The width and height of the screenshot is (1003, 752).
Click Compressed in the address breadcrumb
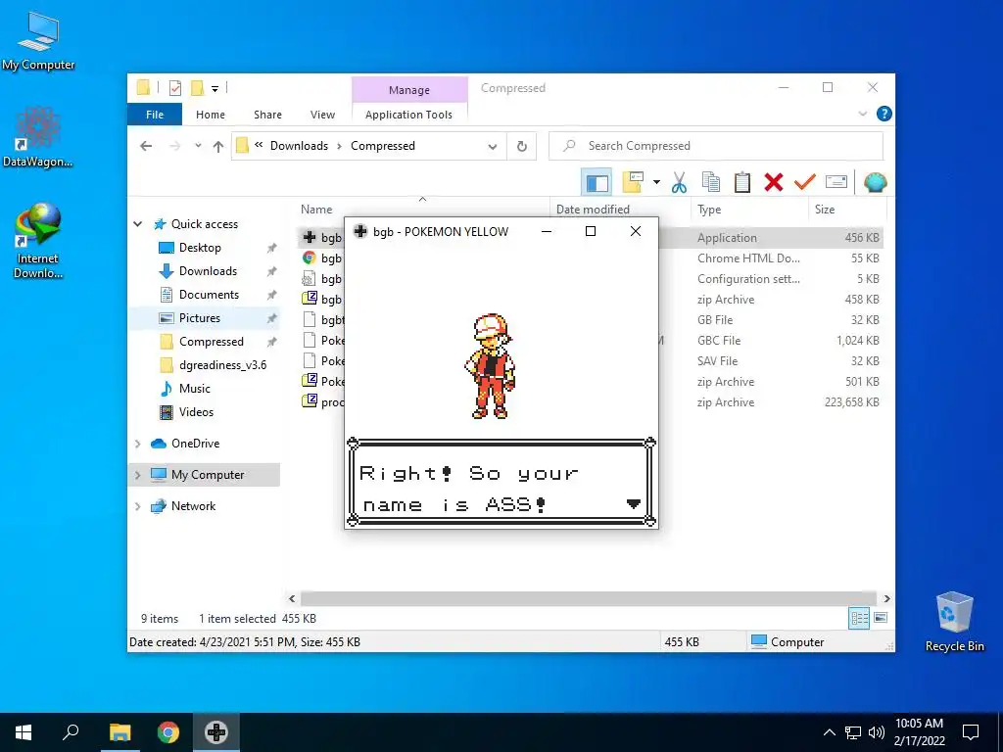click(383, 146)
